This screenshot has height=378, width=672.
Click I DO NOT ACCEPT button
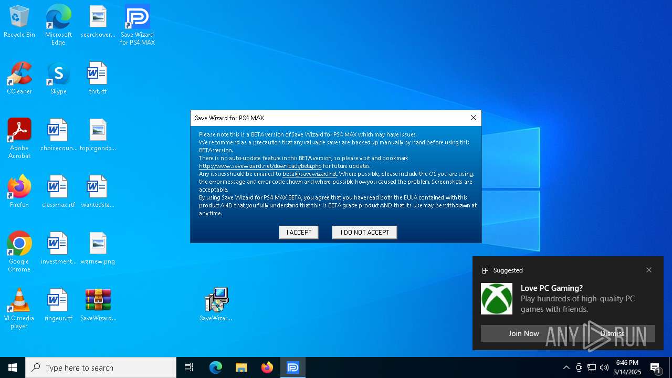tap(364, 233)
